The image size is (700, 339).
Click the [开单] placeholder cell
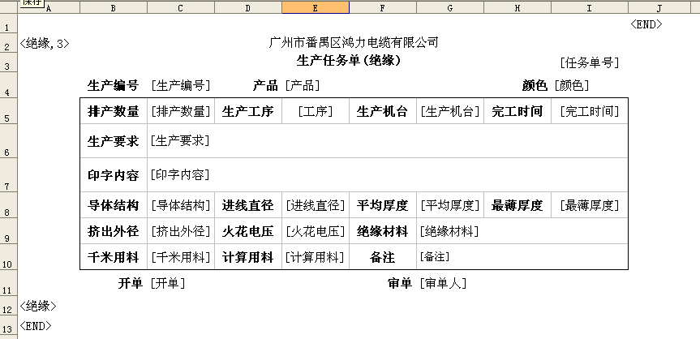pos(167,283)
